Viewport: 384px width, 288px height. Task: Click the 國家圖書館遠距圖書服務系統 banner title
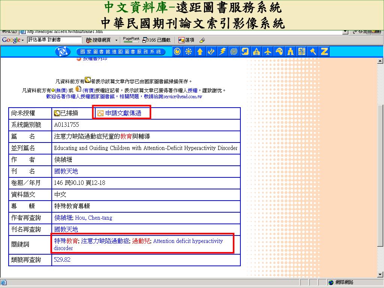coord(121,52)
